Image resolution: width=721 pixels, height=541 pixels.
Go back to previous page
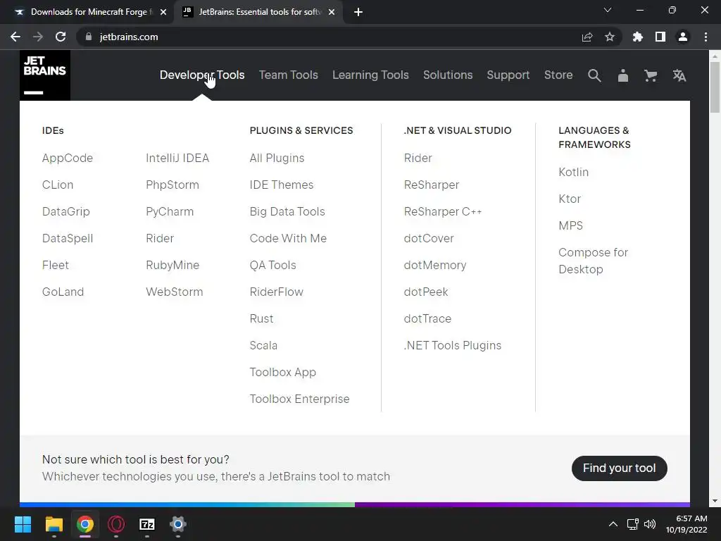[15, 37]
